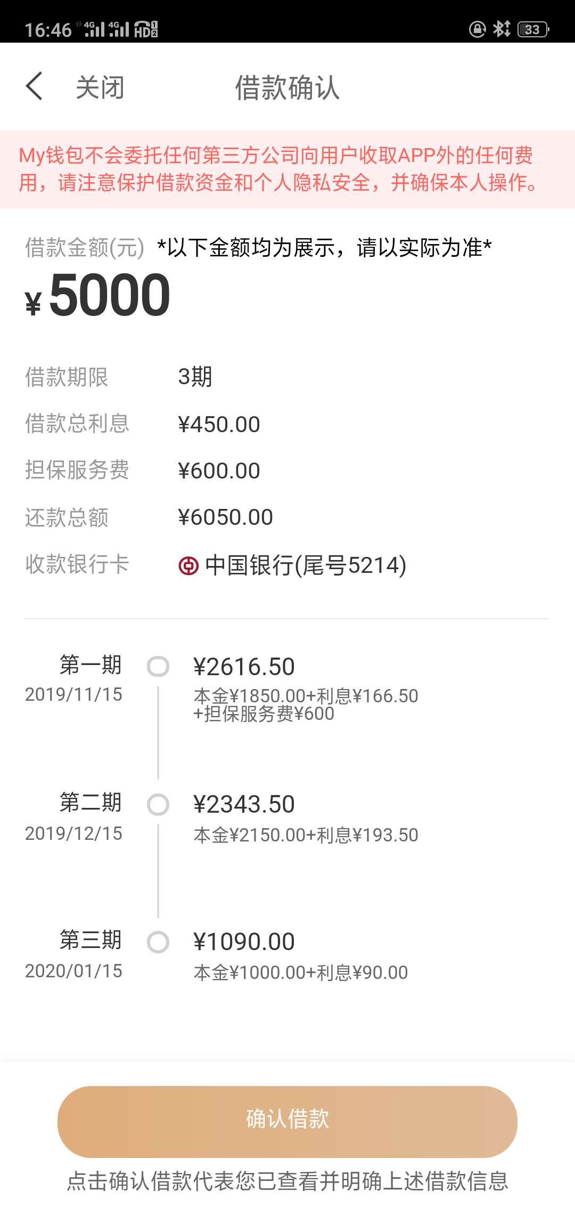Image resolution: width=575 pixels, height=1215 pixels.
Task: Tap the back arrow icon
Action: 34,86
